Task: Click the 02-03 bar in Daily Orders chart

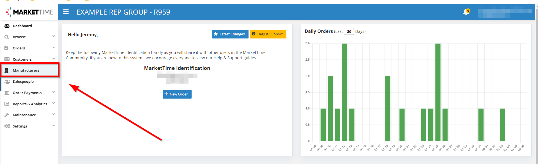Action: [x=502, y=125]
